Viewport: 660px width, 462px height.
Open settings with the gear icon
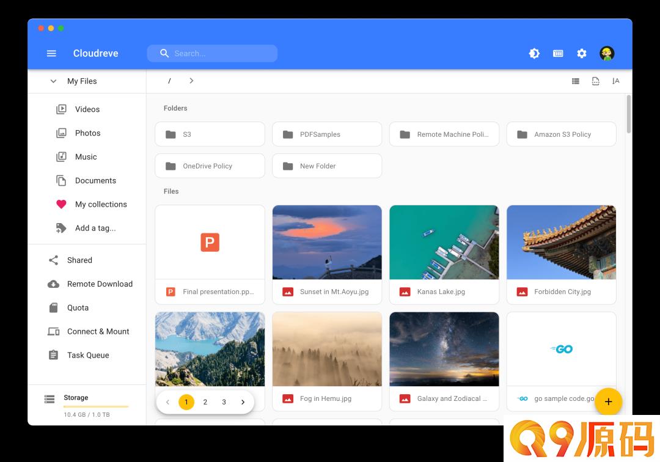point(582,53)
